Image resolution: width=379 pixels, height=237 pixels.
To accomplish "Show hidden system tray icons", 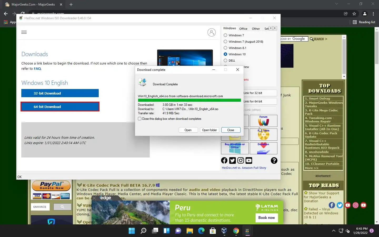I will [333, 231].
